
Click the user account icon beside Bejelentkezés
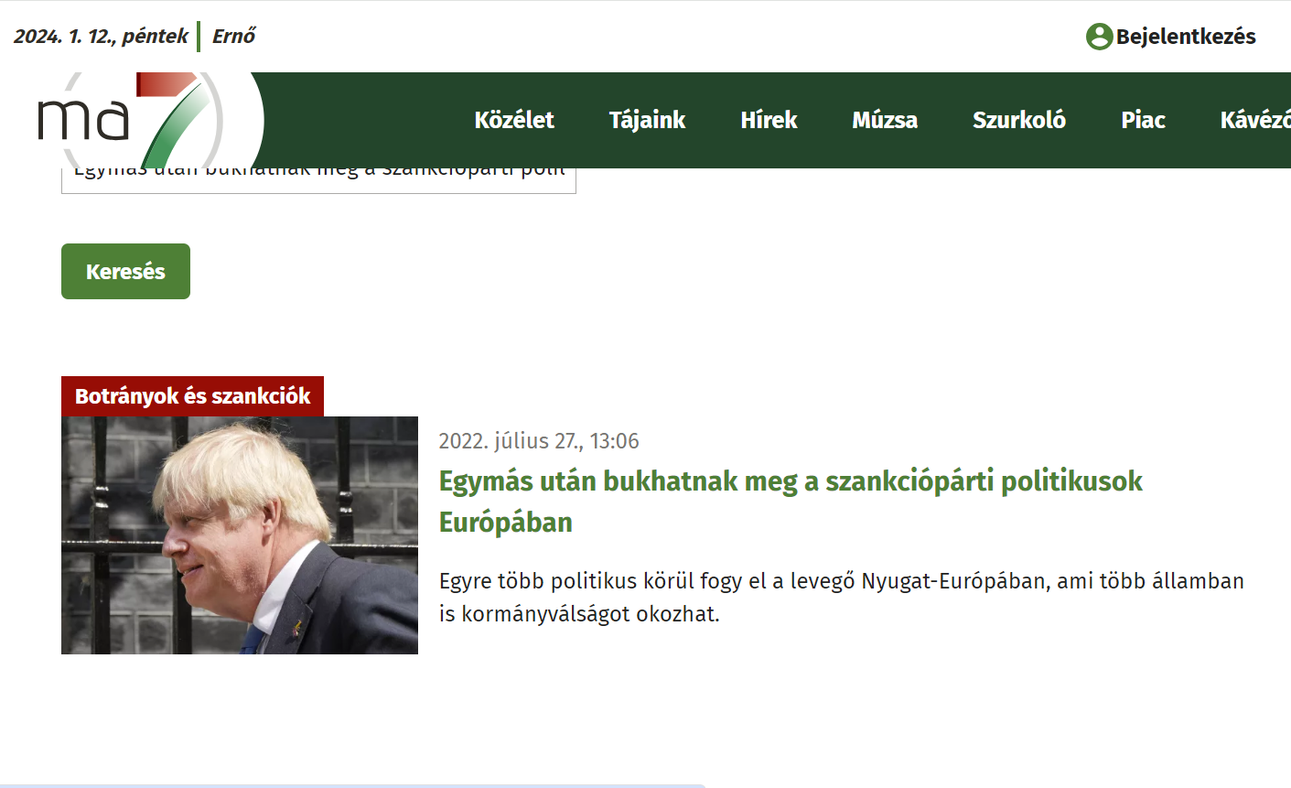tap(1098, 37)
